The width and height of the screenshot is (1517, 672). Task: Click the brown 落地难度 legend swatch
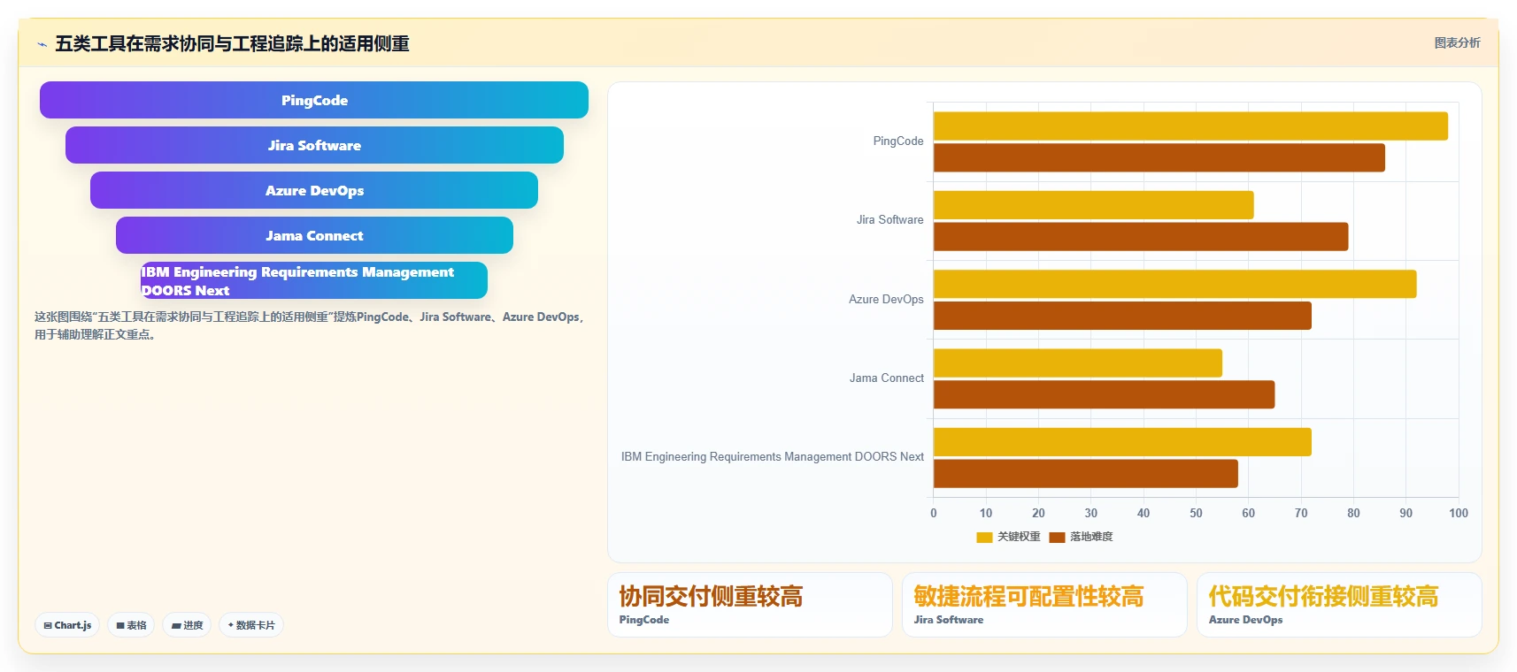pos(1057,537)
